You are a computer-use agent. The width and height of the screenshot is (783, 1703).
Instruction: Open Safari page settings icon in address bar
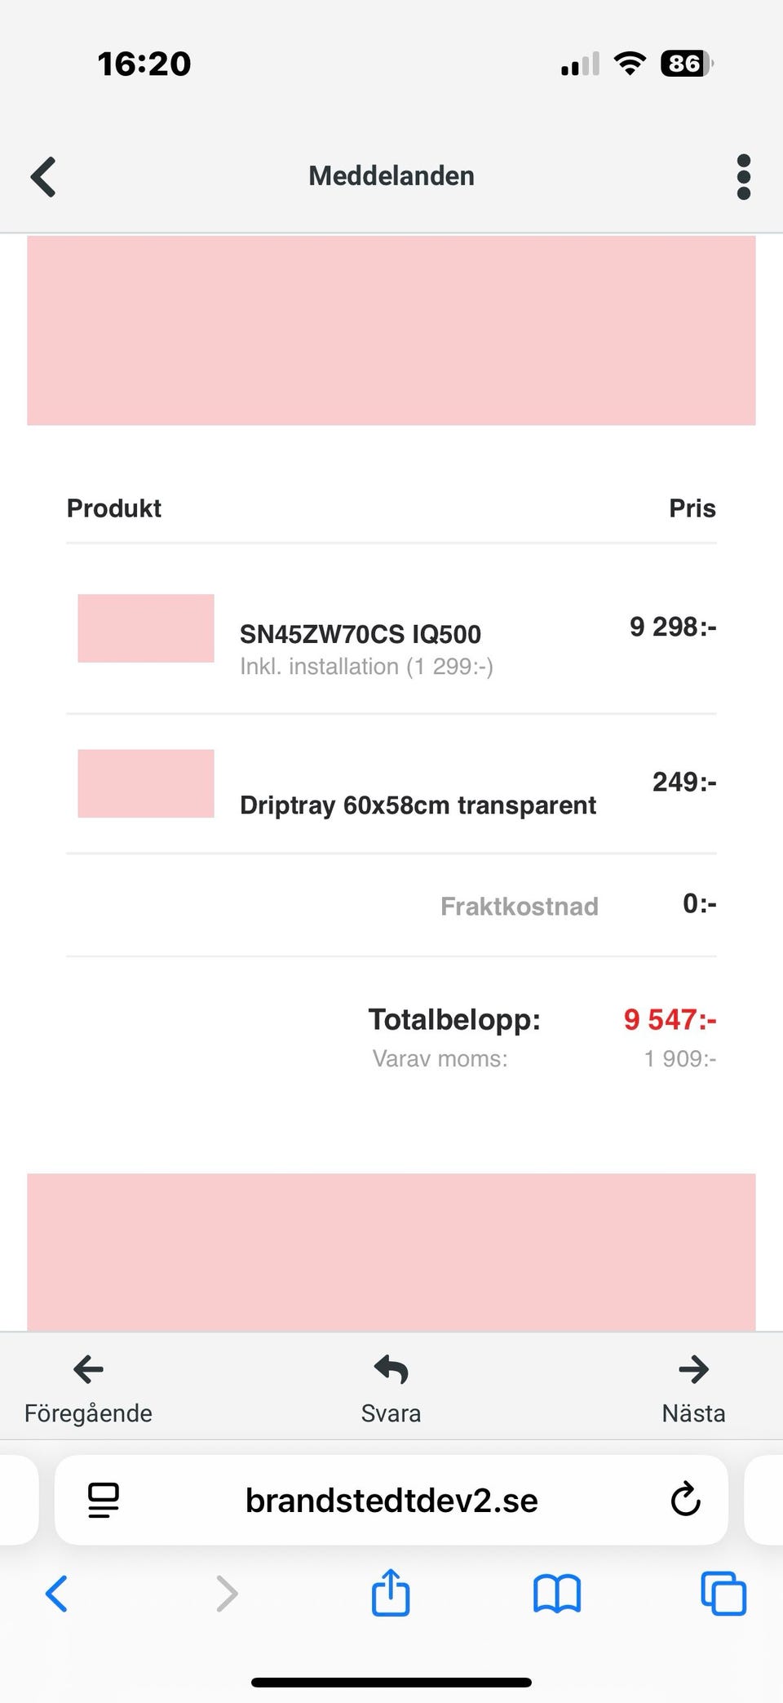[x=104, y=1500]
